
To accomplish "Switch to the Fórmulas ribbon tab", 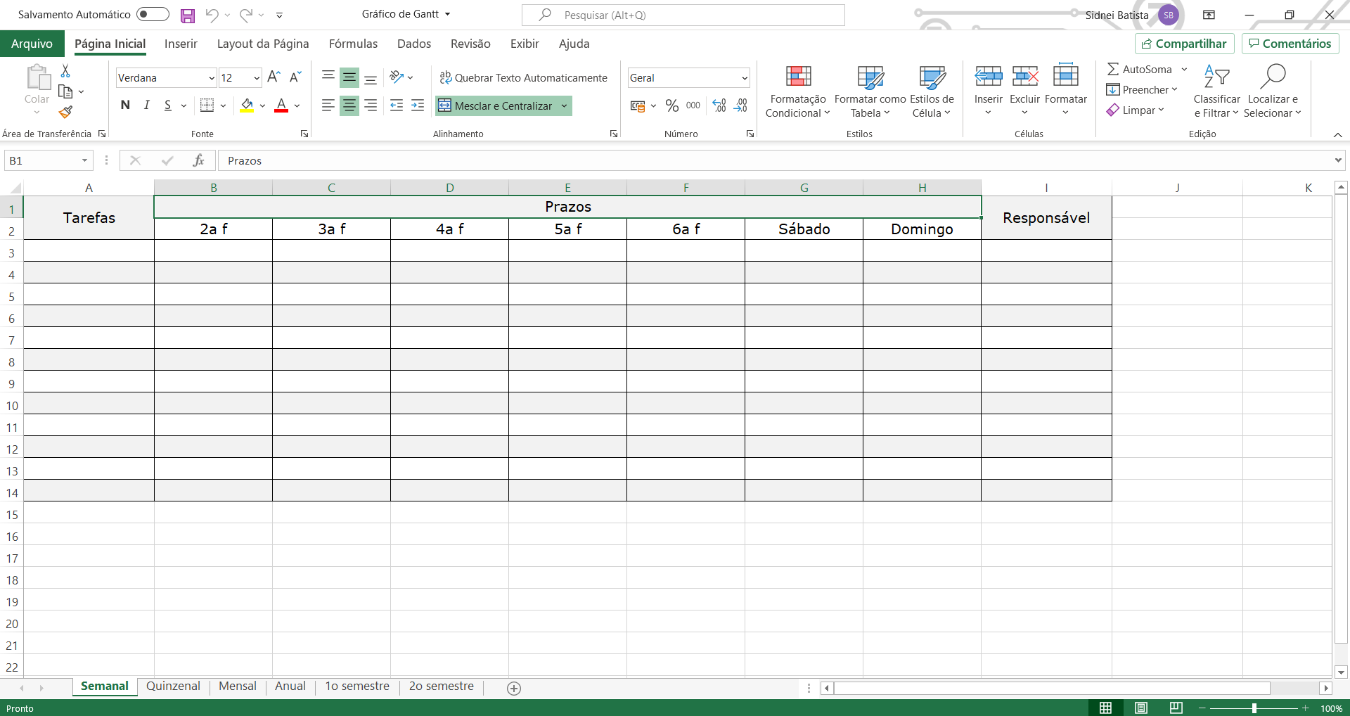I will tap(353, 44).
